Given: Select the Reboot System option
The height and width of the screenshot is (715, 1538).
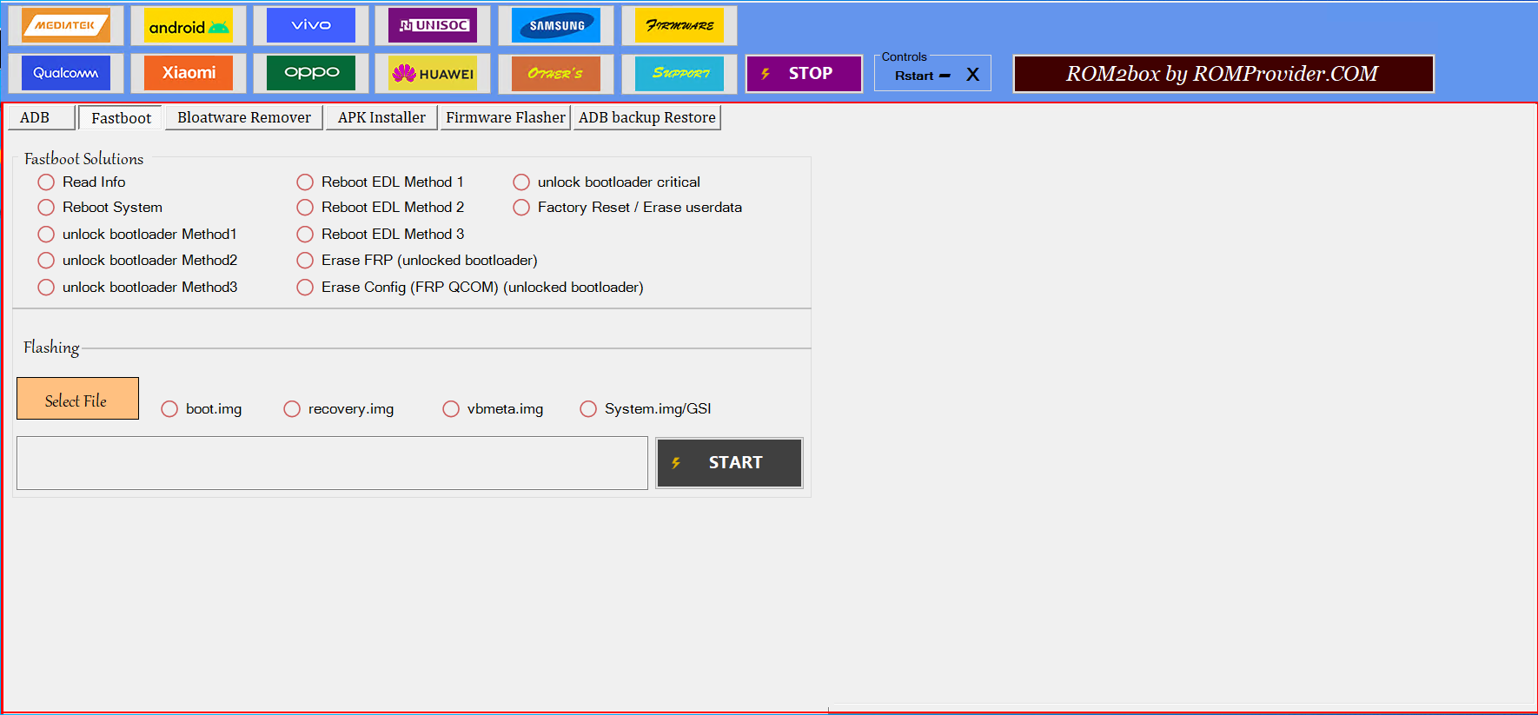Looking at the screenshot, I should coord(101,207).
